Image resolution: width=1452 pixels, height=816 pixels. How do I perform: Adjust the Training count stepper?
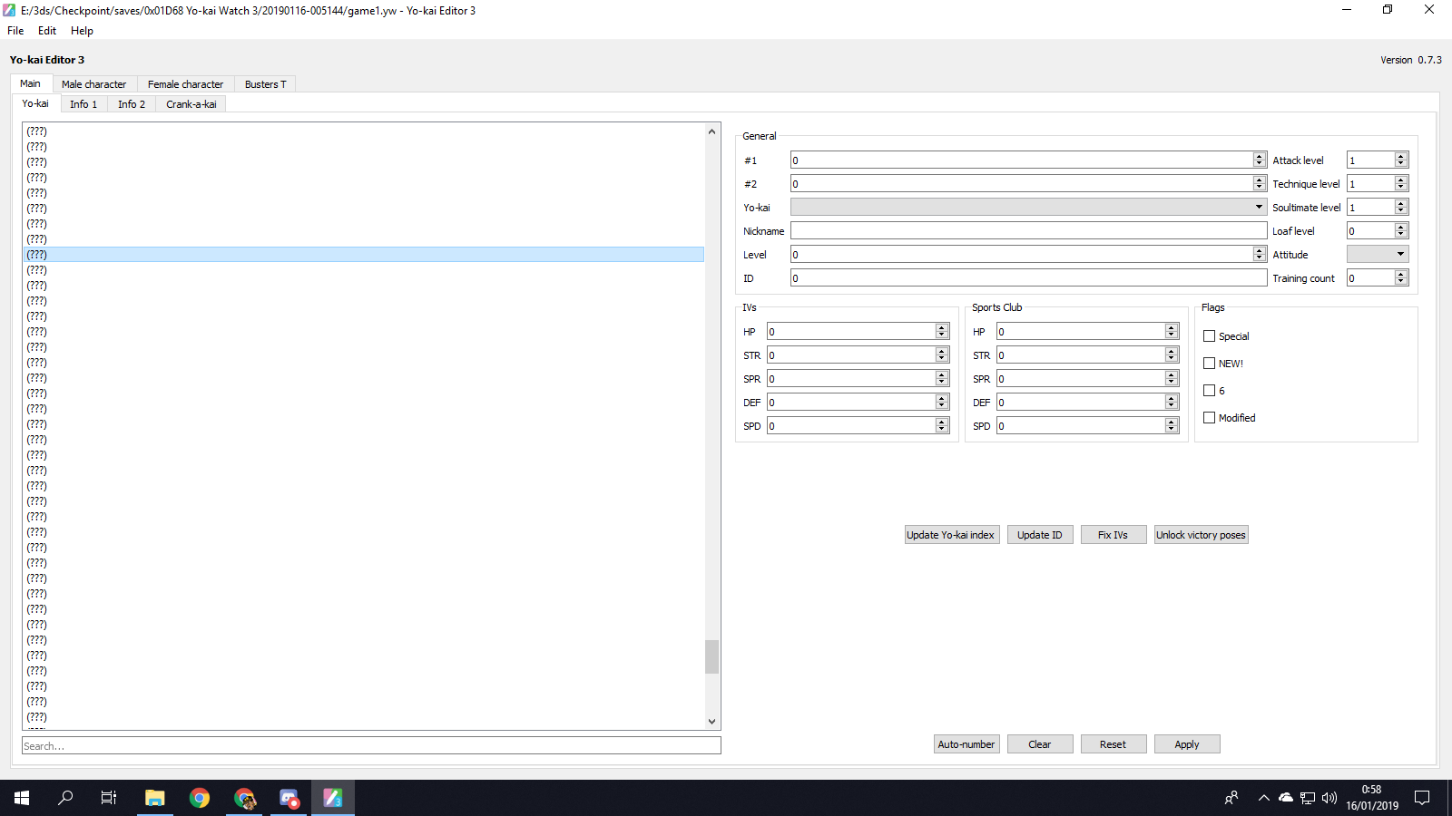click(x=1401, y=277)
